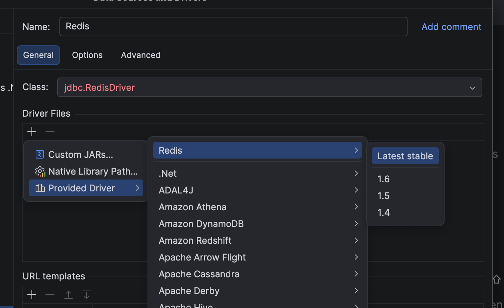Select Provided Driver menu entry
504x308 pixels.
pos(86,188)
